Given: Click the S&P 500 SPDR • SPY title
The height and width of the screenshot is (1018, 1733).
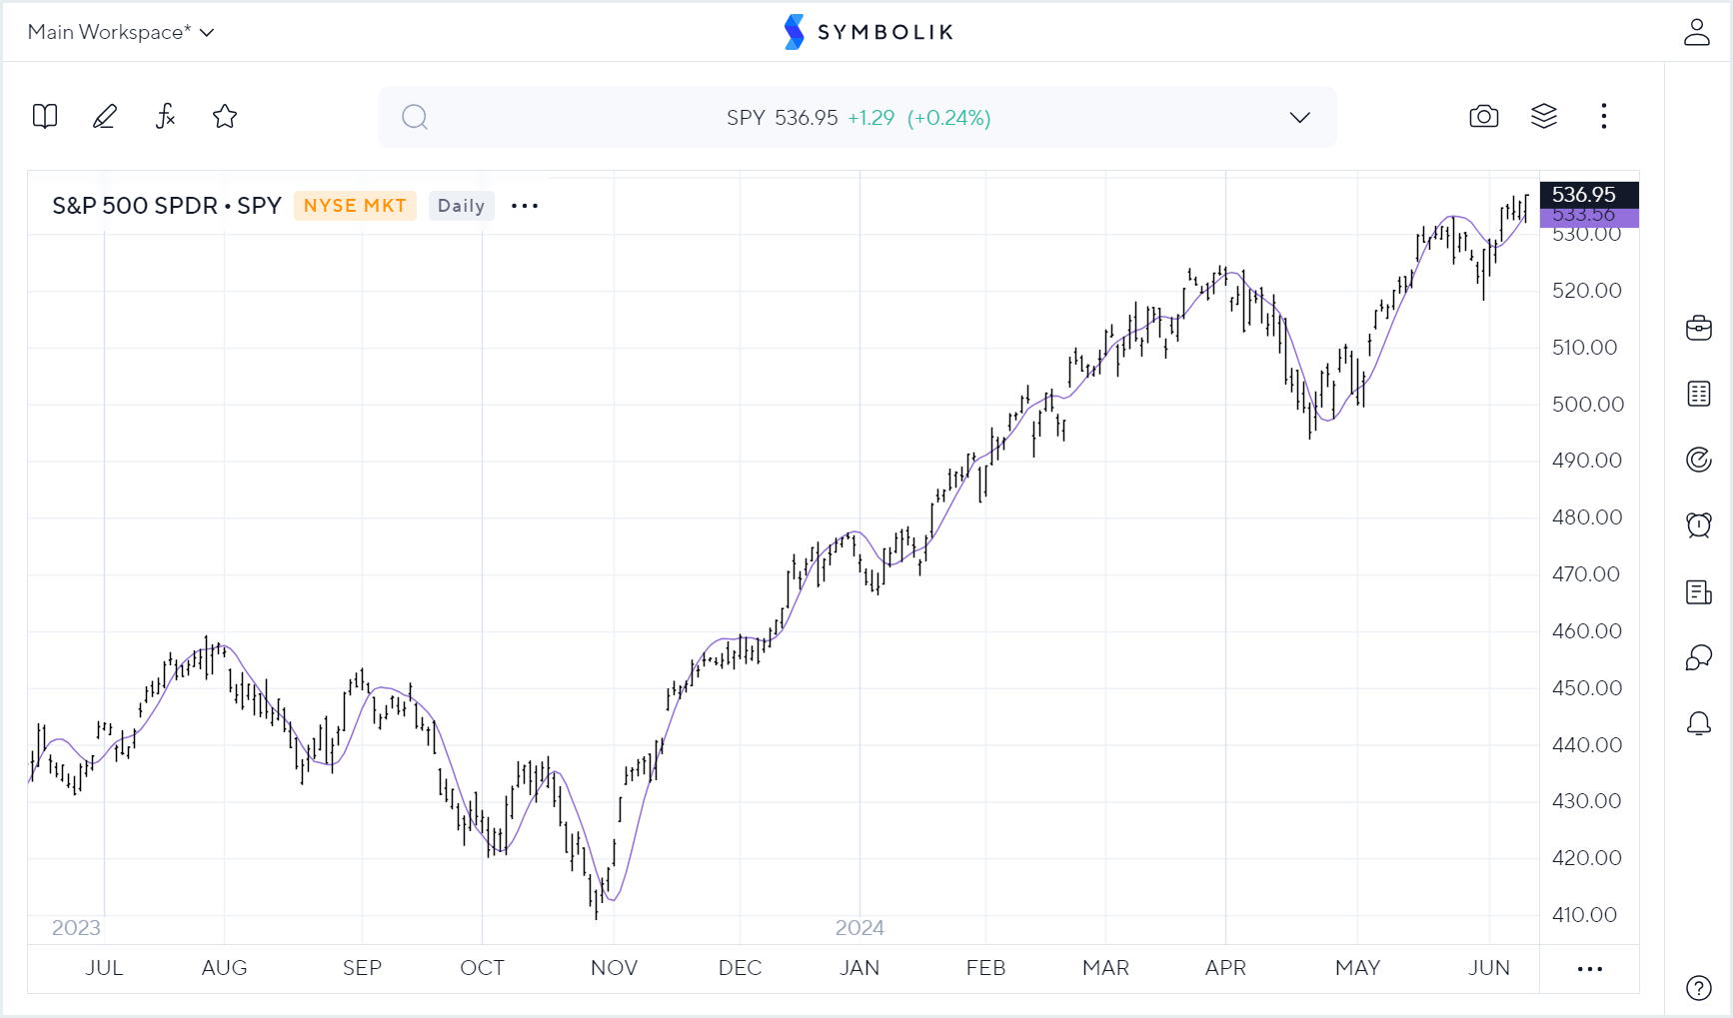Looking at the screenshot, I should point(167,206).
